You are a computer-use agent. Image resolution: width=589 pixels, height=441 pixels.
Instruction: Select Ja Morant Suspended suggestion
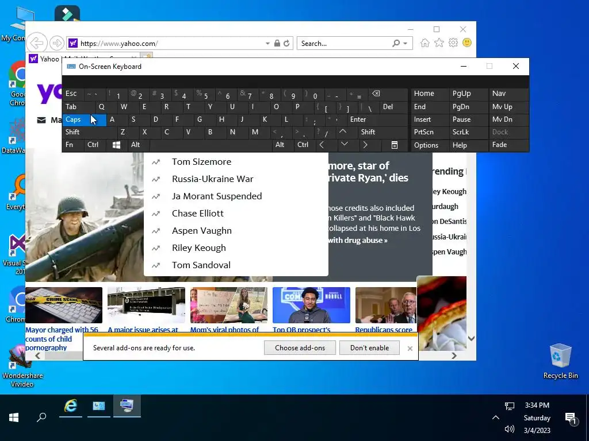236,196
